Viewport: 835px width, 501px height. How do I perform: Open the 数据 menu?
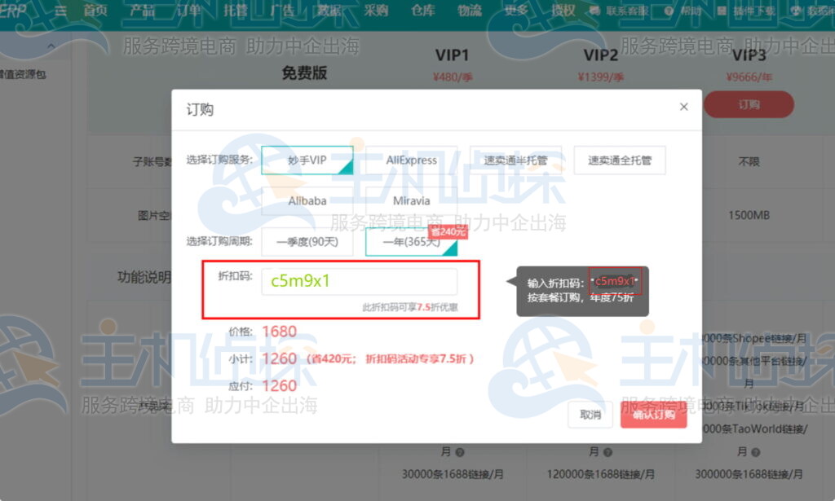329,10
